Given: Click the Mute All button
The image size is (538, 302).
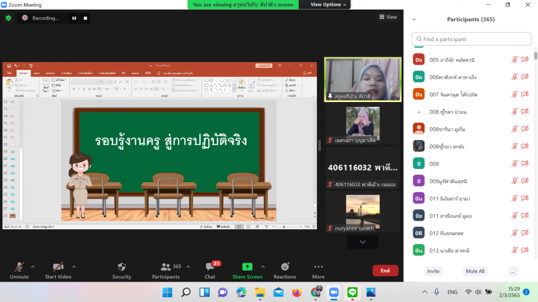Looking at the screenshot, I should [x=475, y=271].
